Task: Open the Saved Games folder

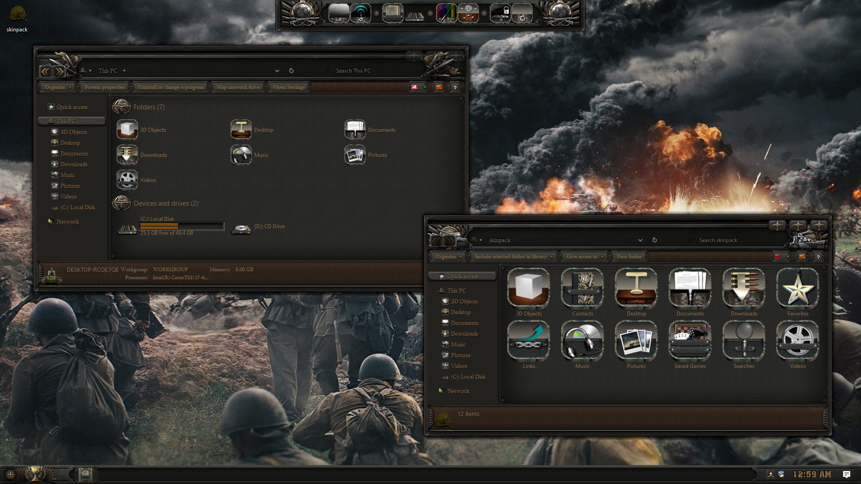Action: [x=690, y=341]
